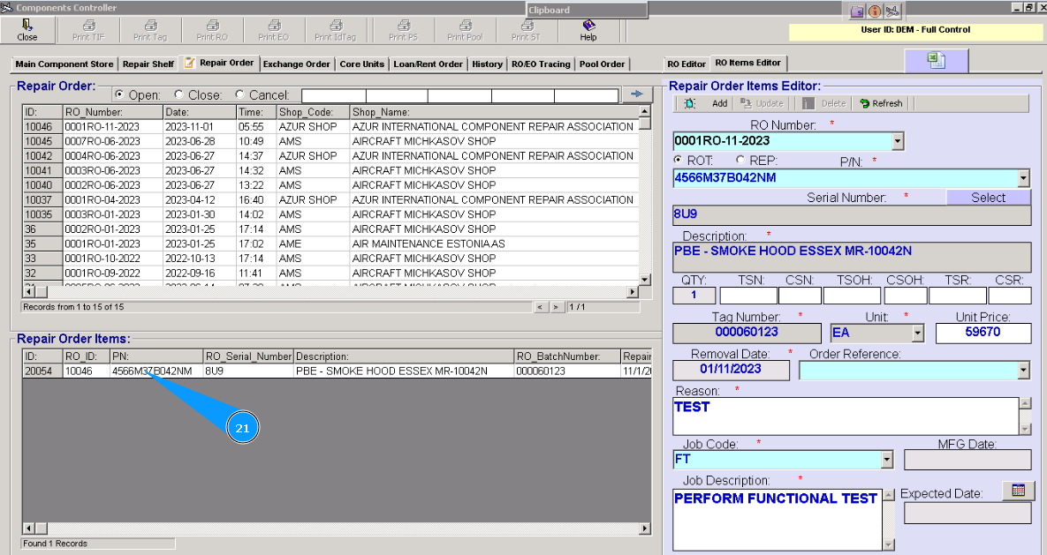Click the Refresh icon in items editor

point(865,103)
